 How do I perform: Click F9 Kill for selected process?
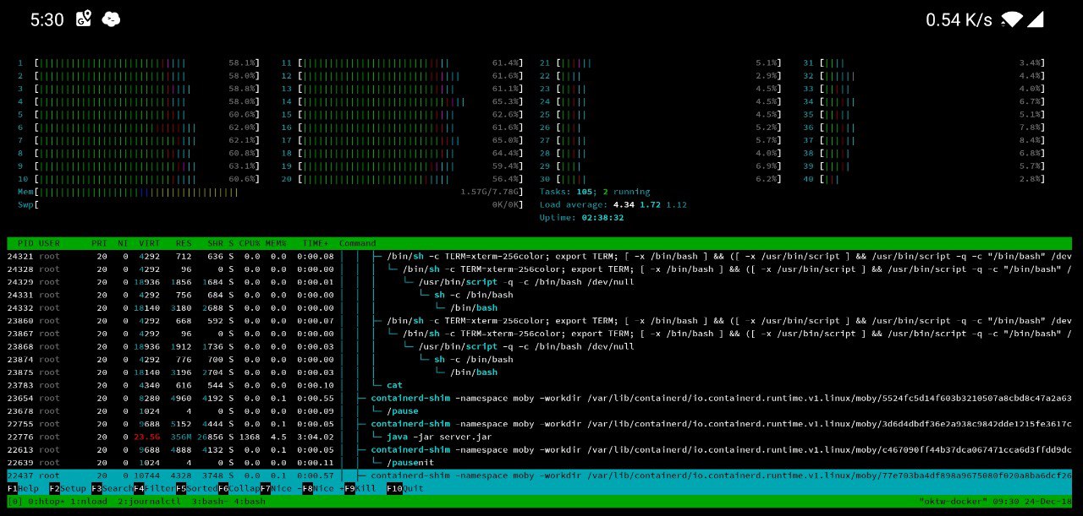click(360, 488)
